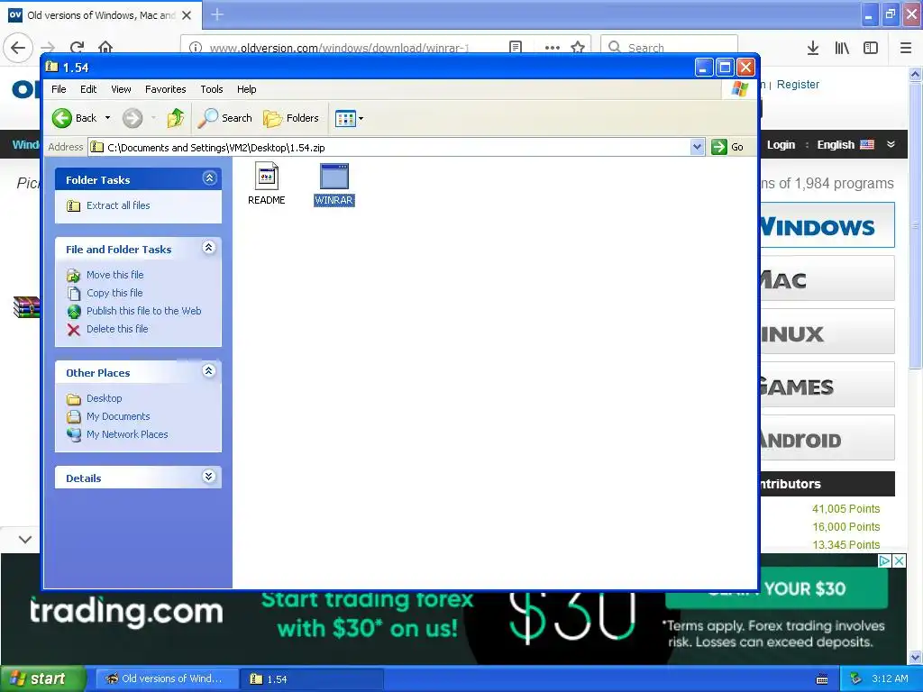Toggle reader view icon in URL bar
This screenshot has width=923, height=692.
[516, 47]
